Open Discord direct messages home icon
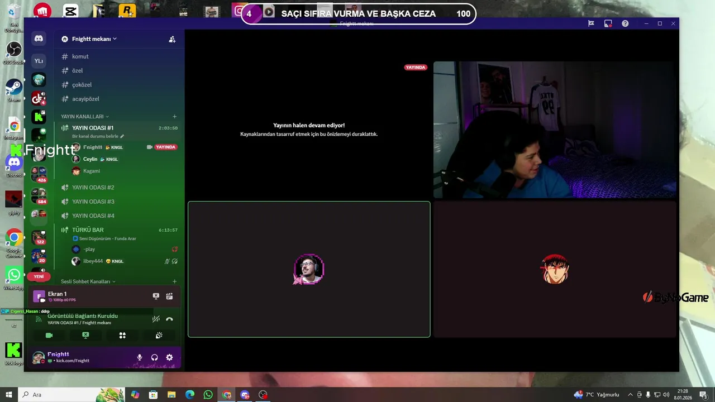The height and width of the screenshot is (402, 715). 39,39
